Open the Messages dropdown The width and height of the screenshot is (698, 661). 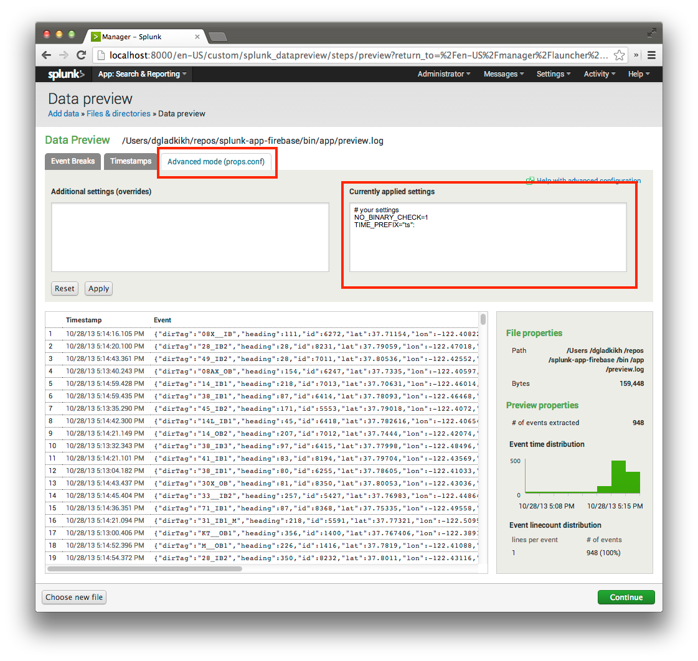504,74
